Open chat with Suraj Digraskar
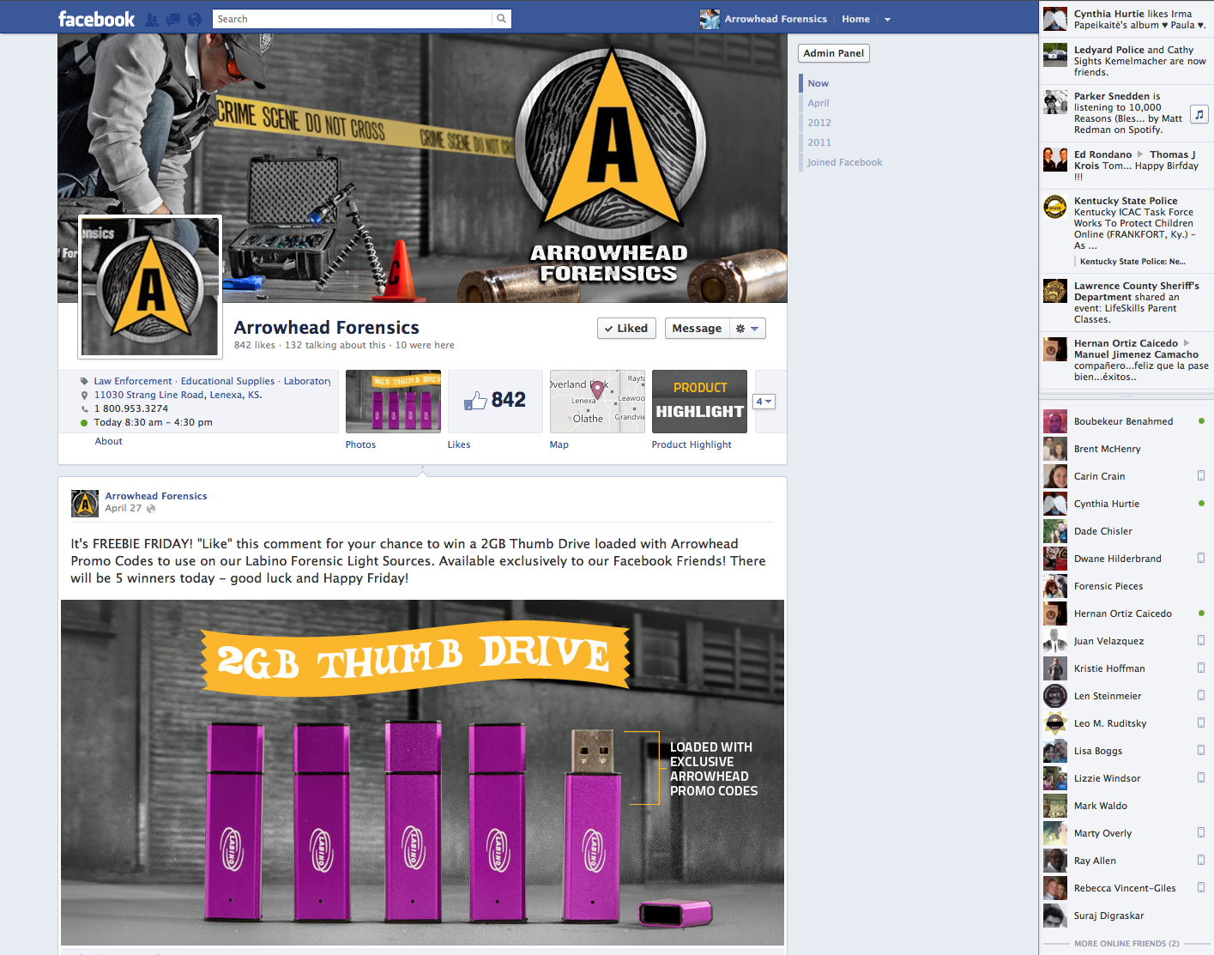This screenshot has width=1214, height=955. click(1126, 916)
